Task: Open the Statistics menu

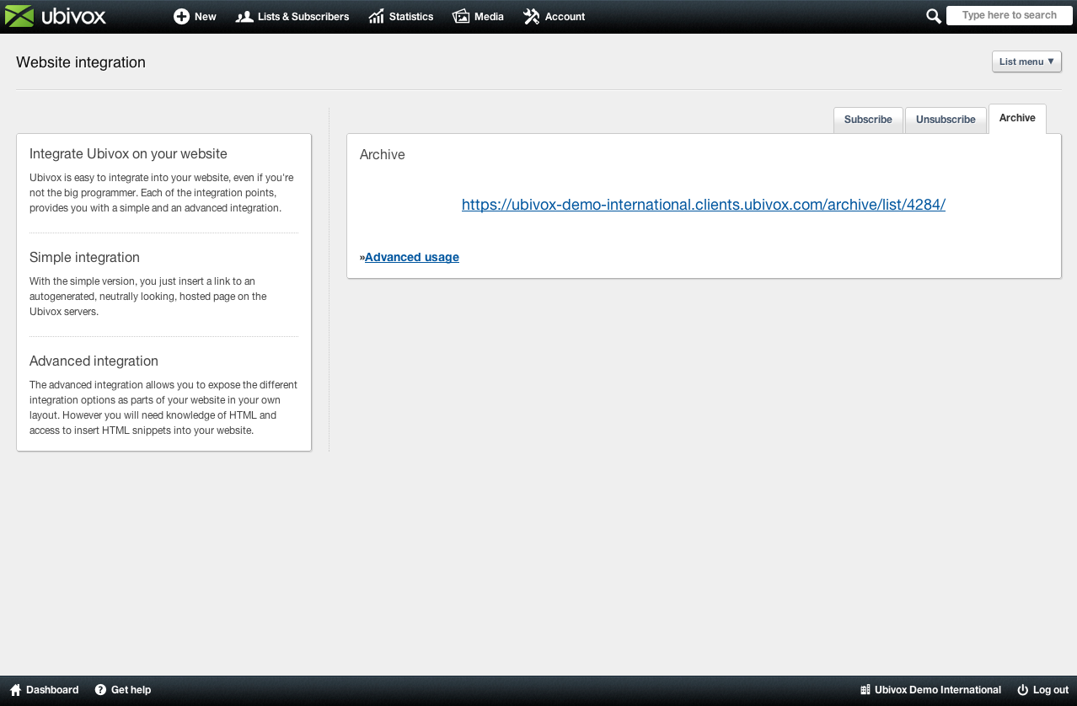Action: click(x=401, y=16)
